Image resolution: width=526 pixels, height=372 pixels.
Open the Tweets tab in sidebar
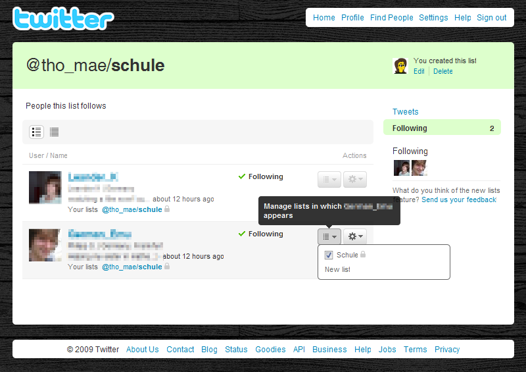pyautogui.click(x=405, y=111)
